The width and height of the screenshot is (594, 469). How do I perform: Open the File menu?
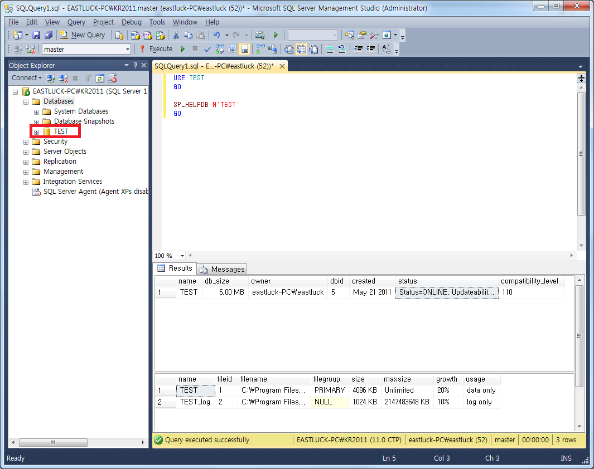pos(13,22)
